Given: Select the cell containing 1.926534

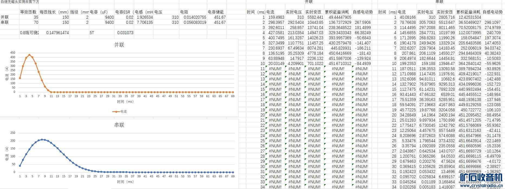Looking at the screenshot, I should (x=145, y=17).
